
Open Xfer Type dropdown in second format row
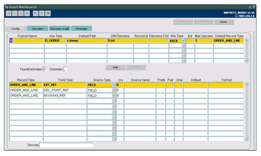coord(183,46)
